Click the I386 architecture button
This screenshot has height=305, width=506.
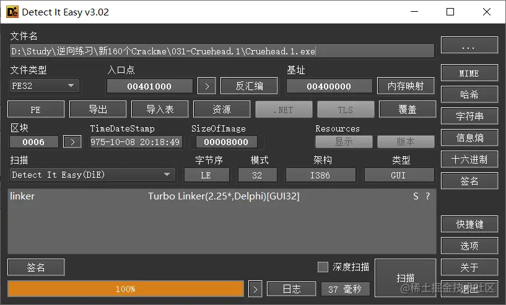tap(320, 175)
